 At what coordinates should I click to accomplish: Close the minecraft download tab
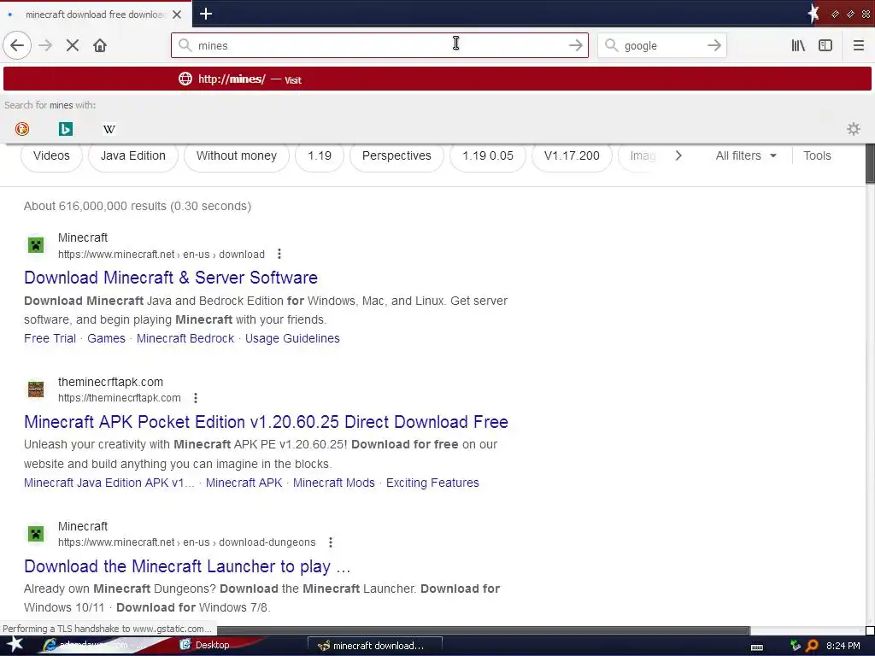point(177,15)
